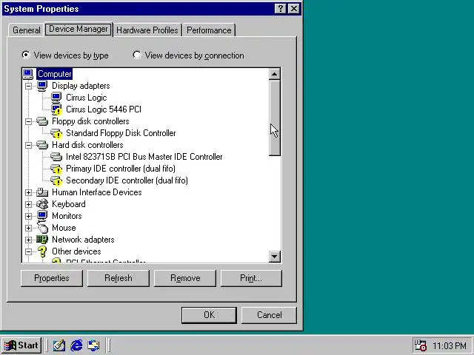Viewport: 474px width, 355px height.
Task: Click the help question mark title button
Action: (281, 8)
